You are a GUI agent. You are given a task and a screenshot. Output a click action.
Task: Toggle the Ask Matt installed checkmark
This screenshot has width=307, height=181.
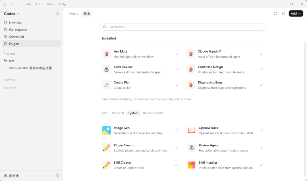177,54
